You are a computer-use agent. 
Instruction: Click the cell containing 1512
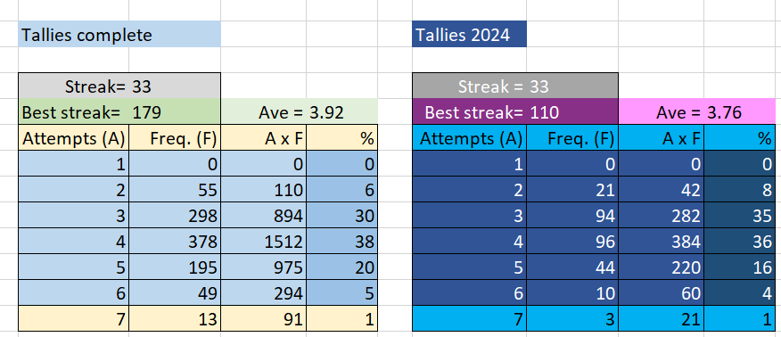click(264, 242)
